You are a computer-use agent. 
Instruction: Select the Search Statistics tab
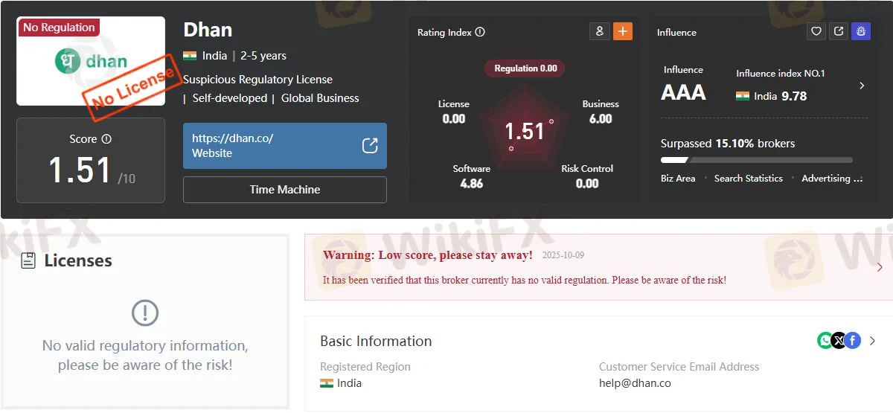(749, 179)
